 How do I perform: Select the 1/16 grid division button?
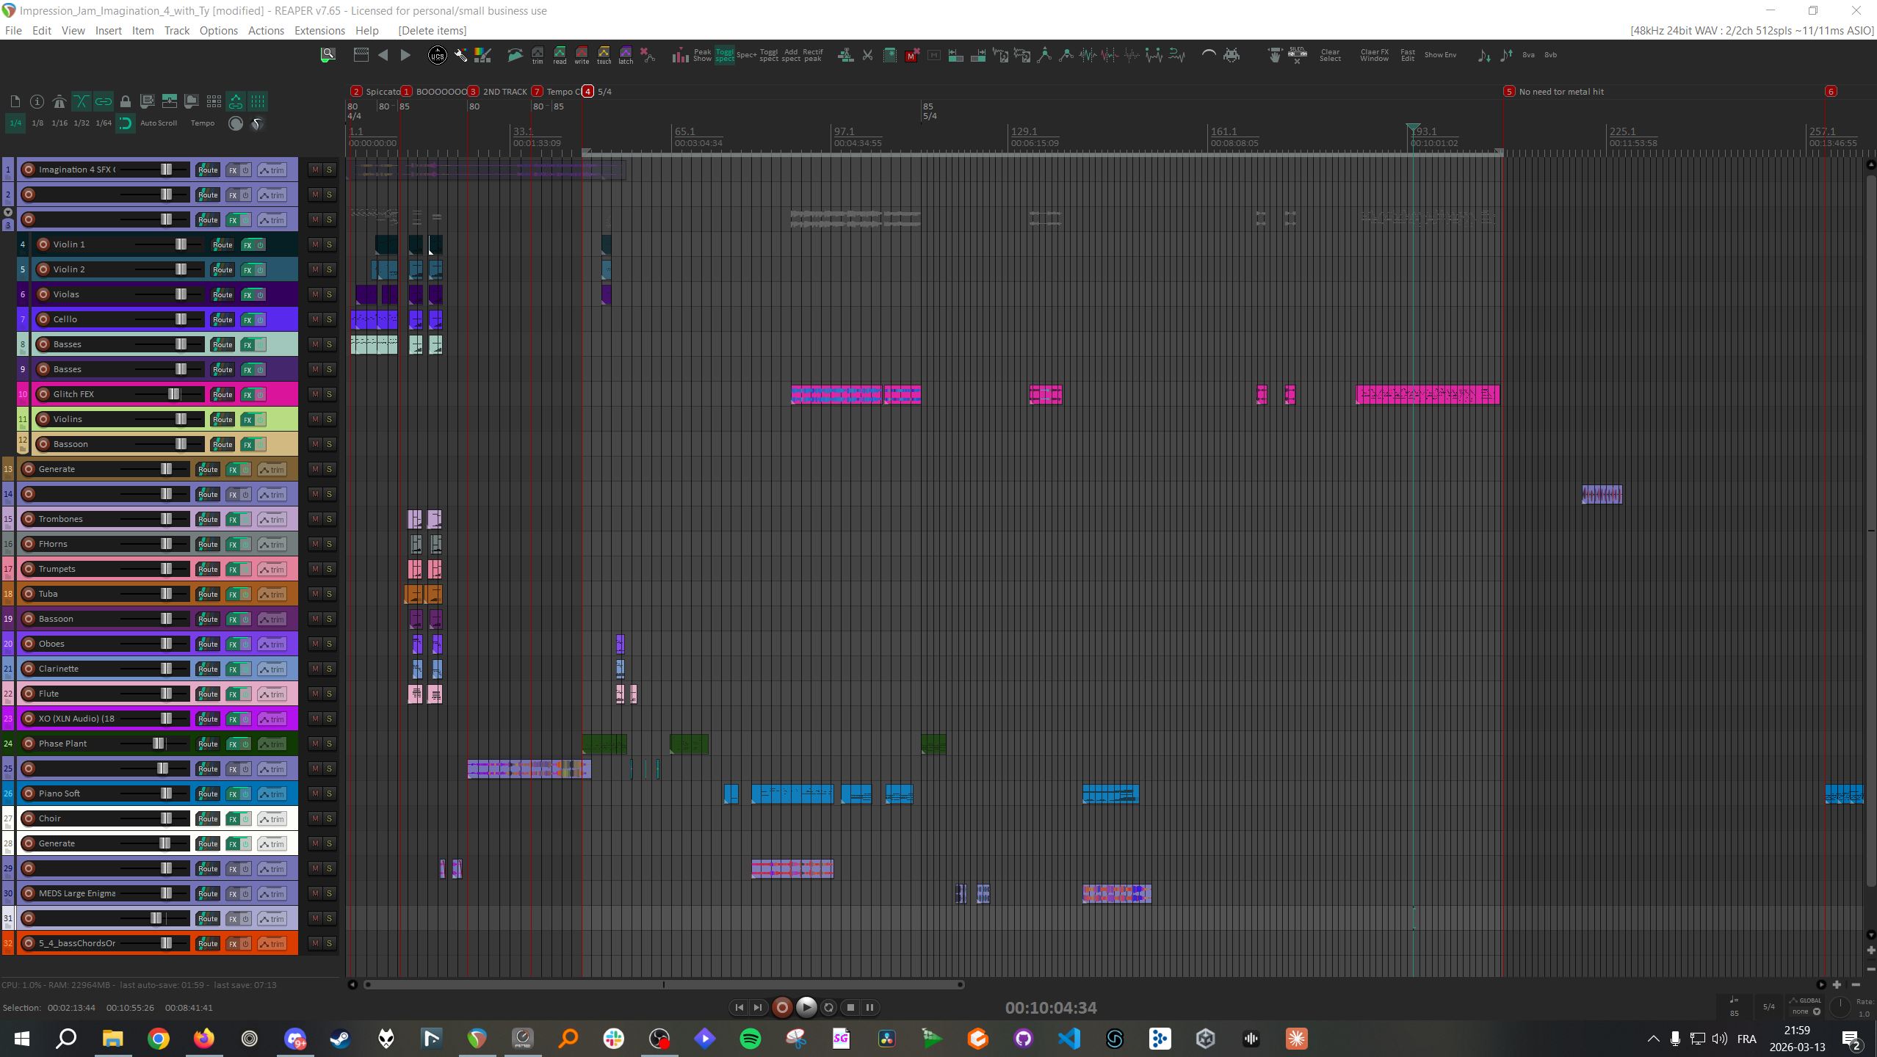pos(59,123)
